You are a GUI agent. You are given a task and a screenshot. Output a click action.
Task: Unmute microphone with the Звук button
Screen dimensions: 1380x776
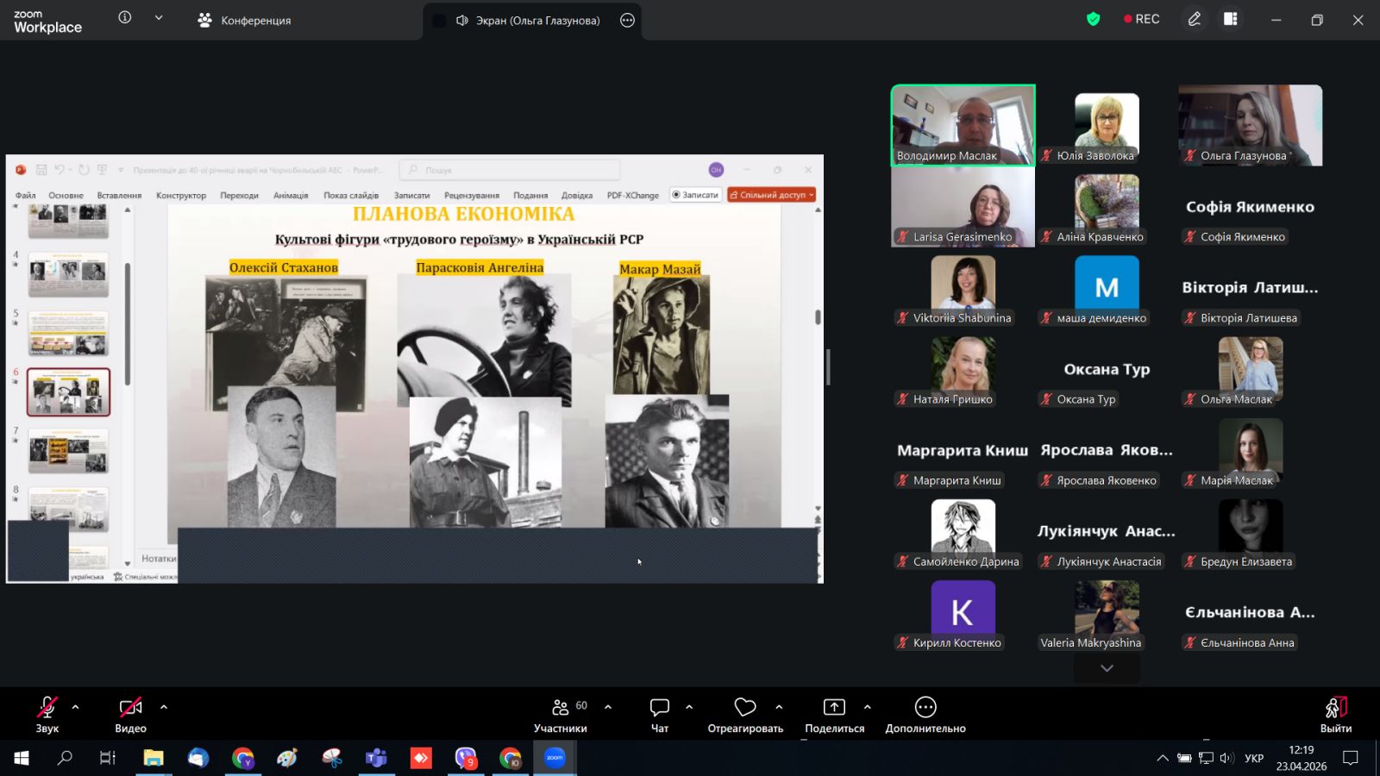pyautogui.click(x=47, y=708)
